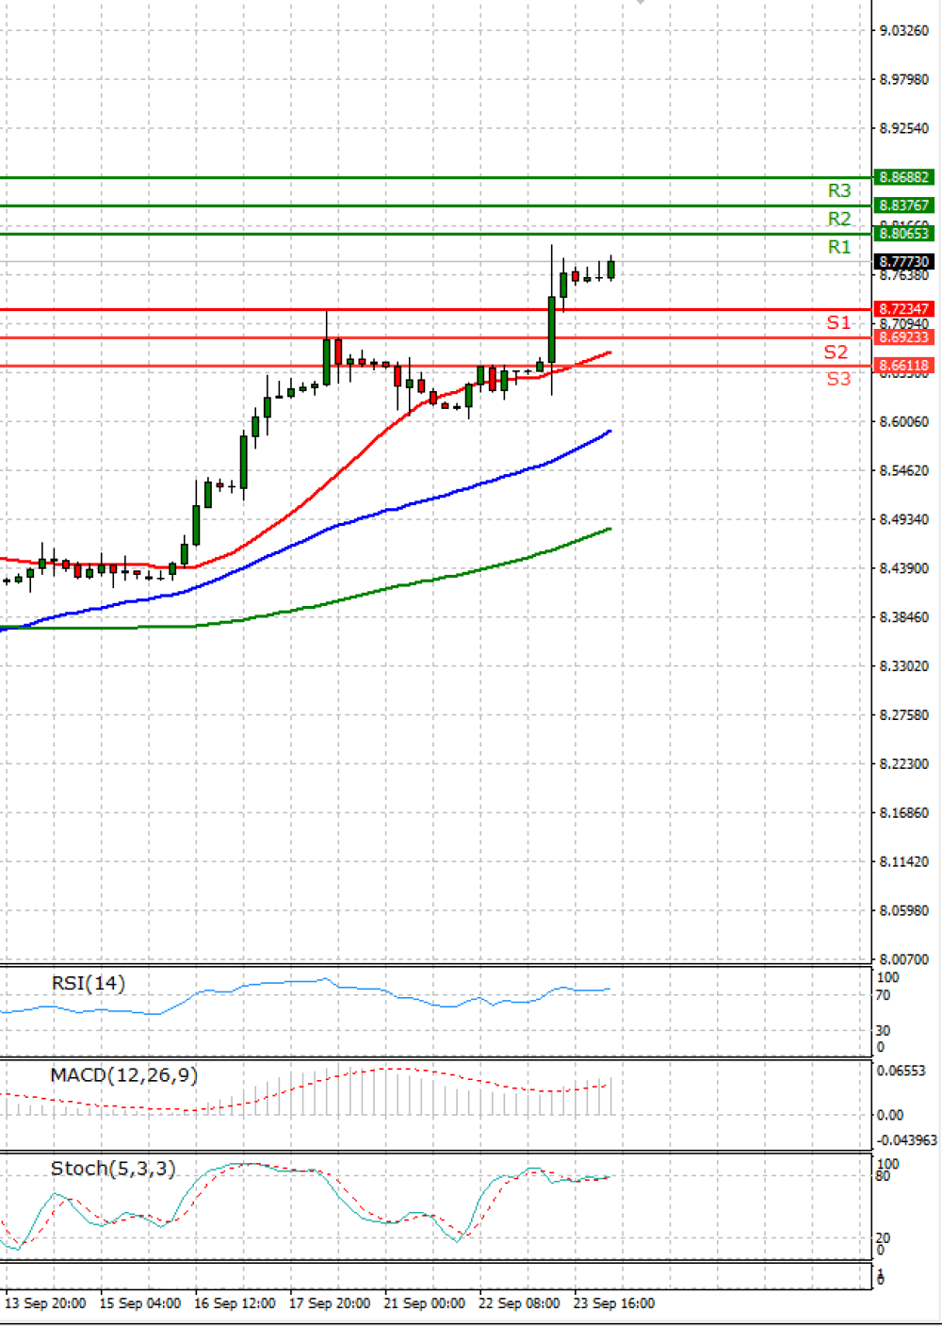942x1326 pixels.
Task: Click the 21 Sep 00:00 time label
Action: coord(424,1303)
